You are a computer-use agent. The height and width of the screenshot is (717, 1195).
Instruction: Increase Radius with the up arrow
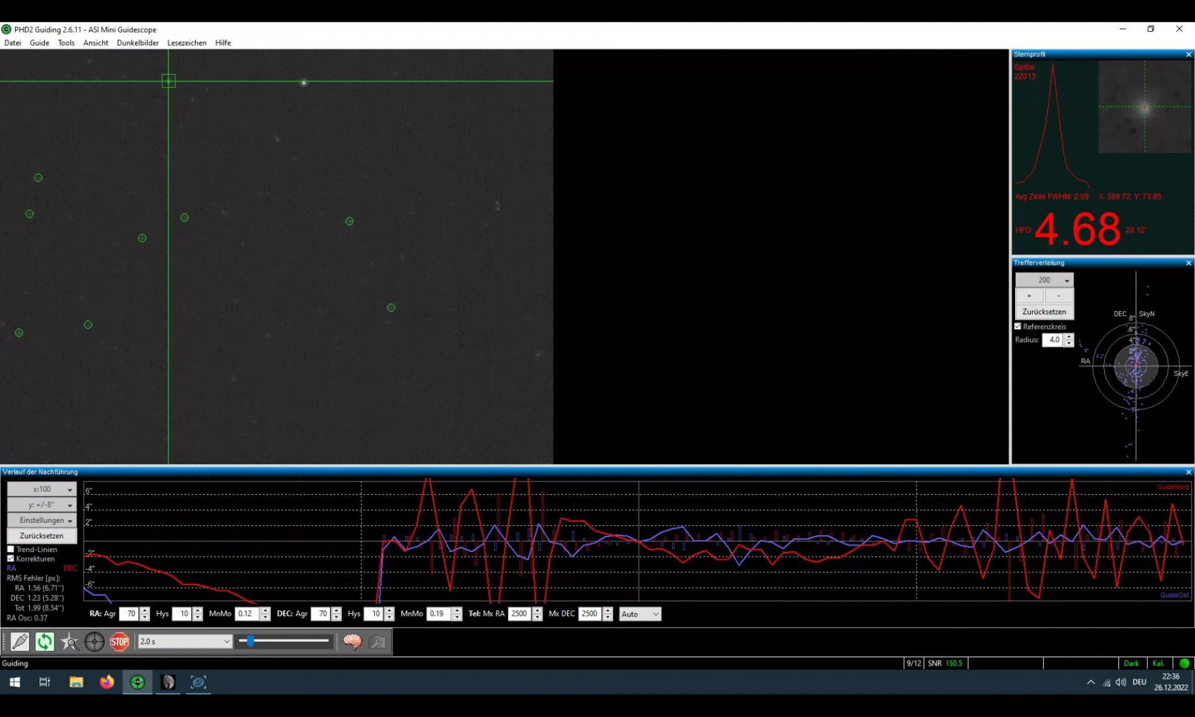(x=1069, y=337)
